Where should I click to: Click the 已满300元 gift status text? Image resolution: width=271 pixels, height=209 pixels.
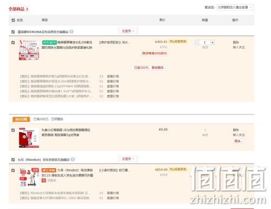[x=48, y=119]
